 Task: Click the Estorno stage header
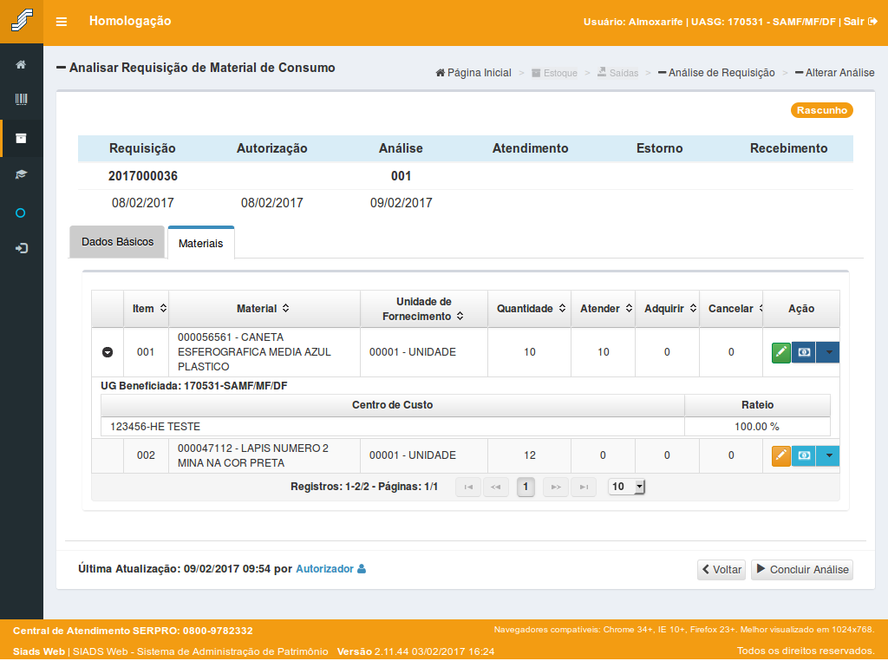[659, 148]
